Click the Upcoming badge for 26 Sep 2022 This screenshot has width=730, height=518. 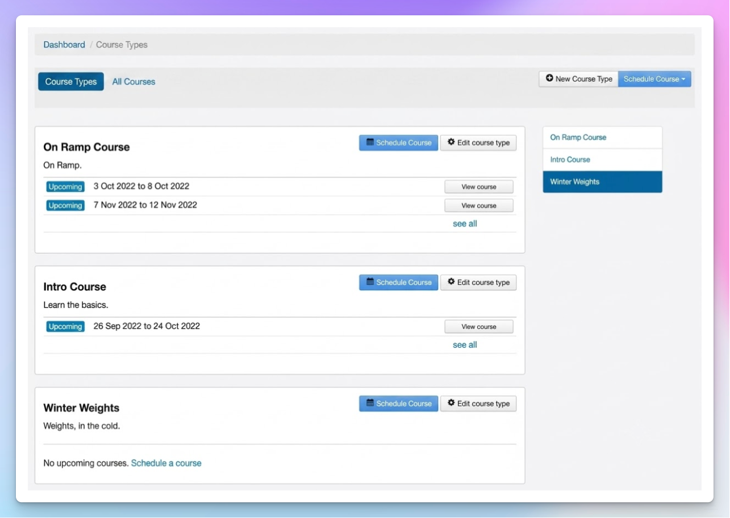click(65, 326)
